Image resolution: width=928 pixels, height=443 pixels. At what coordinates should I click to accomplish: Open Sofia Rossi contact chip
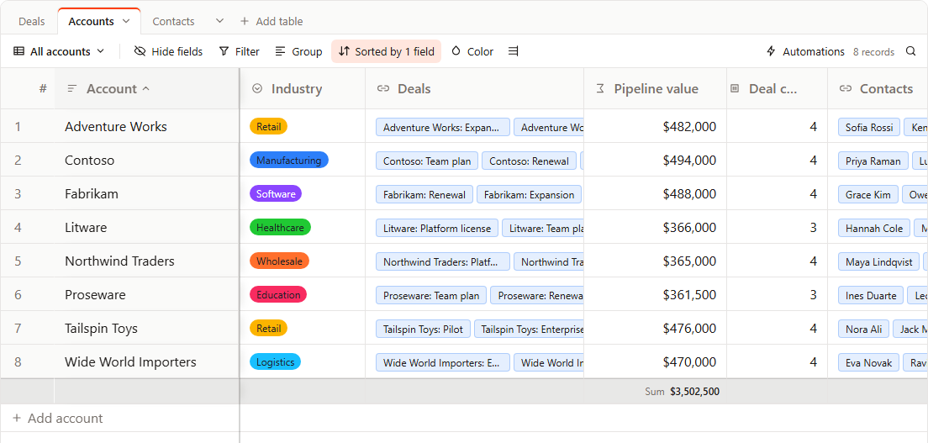[x=869, y=127]
